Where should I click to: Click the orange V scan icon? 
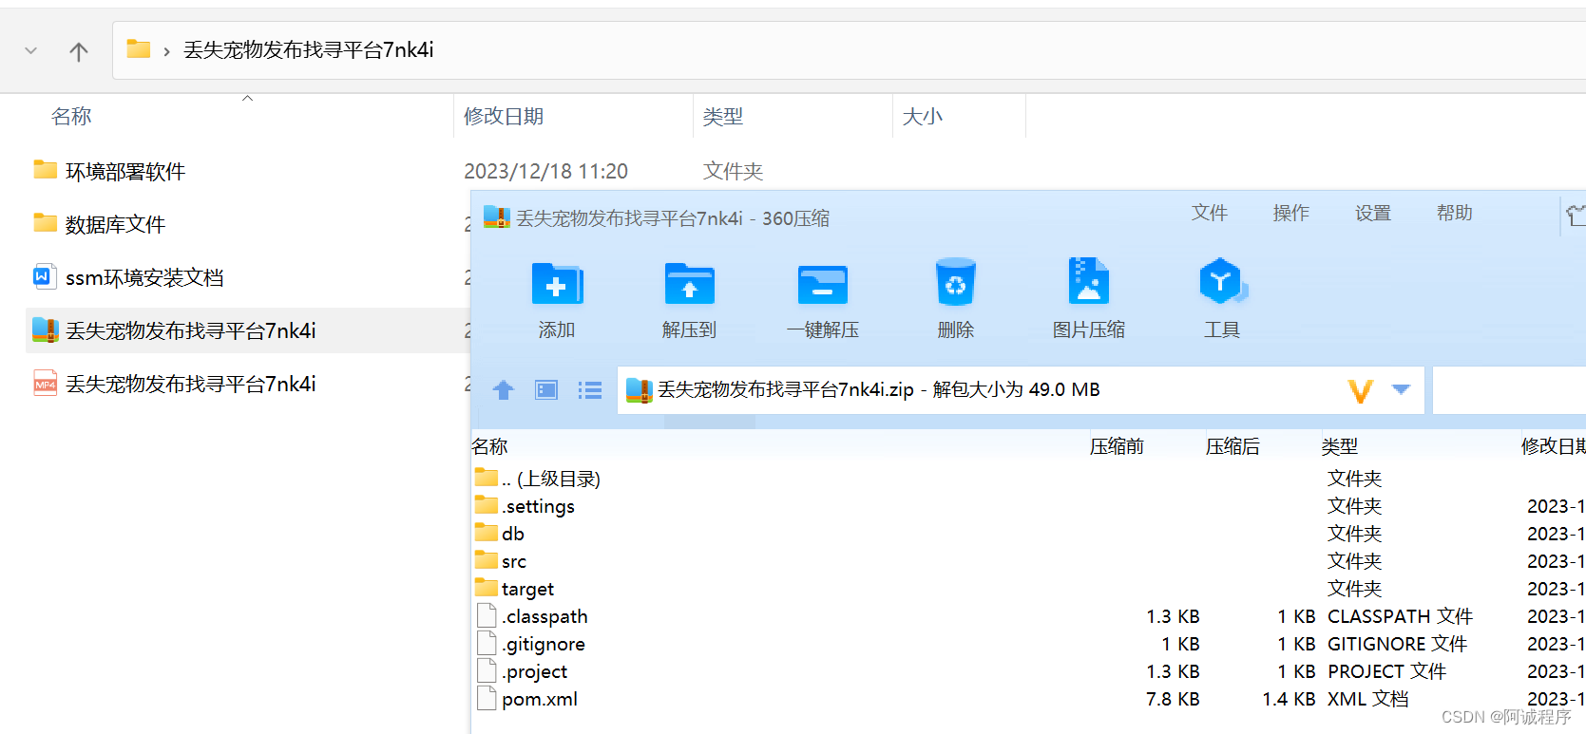click(x=1361, y=390)
